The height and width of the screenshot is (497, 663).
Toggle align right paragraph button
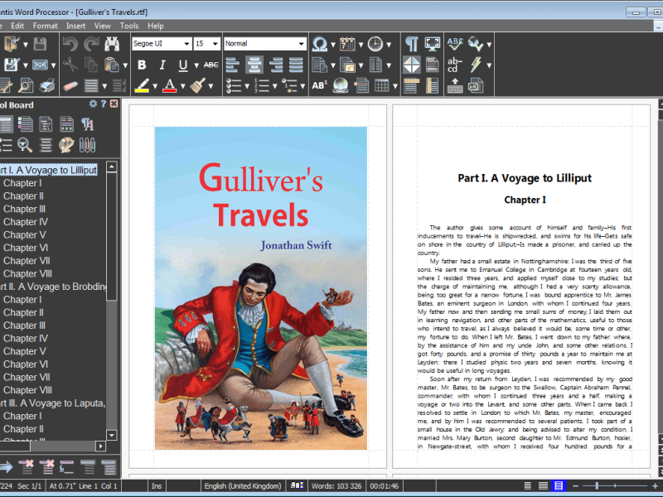coord(275,65)
